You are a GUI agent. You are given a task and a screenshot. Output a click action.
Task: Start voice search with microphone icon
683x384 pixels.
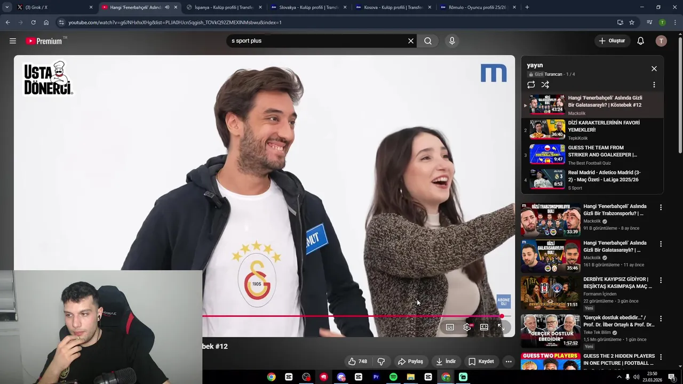pyautogui.click(x=452, y=41)
